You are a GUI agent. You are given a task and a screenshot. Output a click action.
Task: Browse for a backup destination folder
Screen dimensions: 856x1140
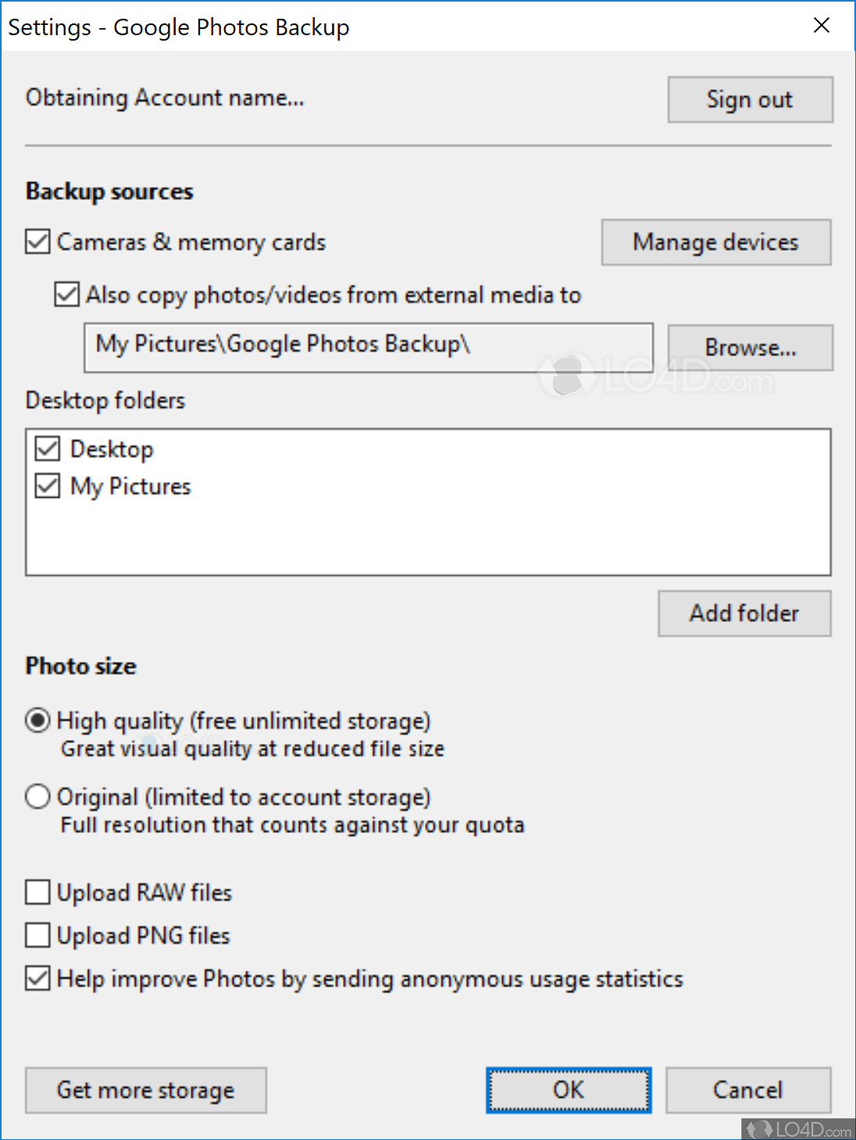749,348
